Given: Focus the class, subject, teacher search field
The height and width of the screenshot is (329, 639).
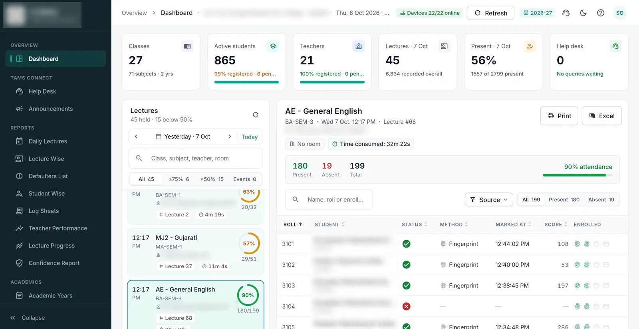Looking at the screenshot, I should pos(196,159).
